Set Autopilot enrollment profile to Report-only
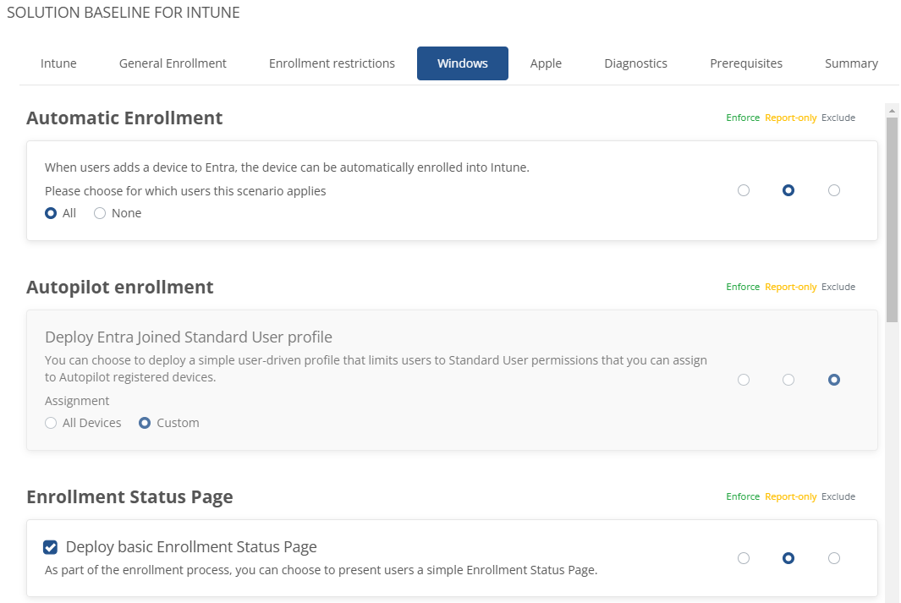The height and width of the screenshot is (603, 901). tap(788, 380)
